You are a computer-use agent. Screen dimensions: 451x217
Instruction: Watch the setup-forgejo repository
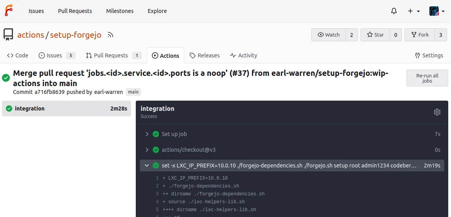tap(329, 35)
